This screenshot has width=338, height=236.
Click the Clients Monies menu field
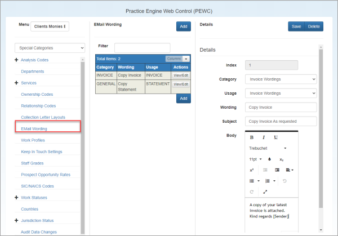point(50,26)
